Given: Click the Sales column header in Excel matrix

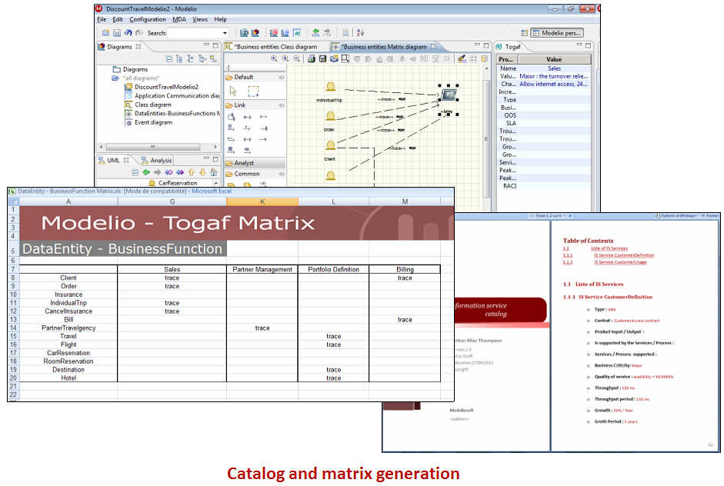Looking at the screenshot, I should (172, 270).
